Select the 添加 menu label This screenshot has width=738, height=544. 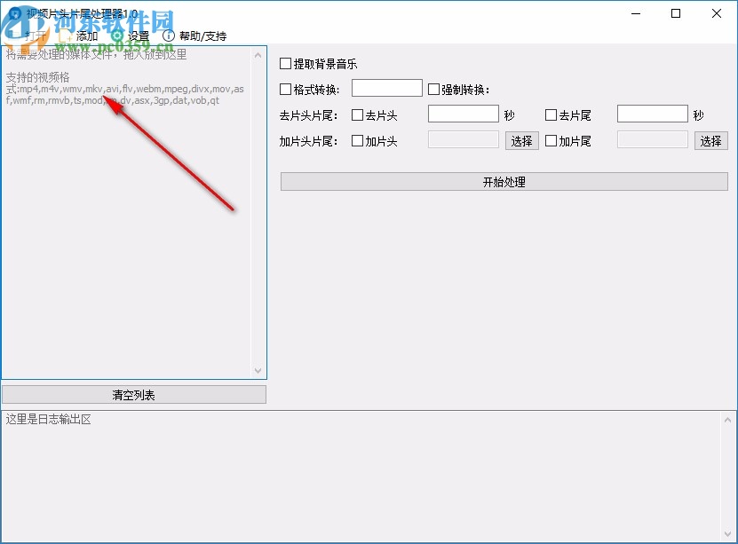87,35
